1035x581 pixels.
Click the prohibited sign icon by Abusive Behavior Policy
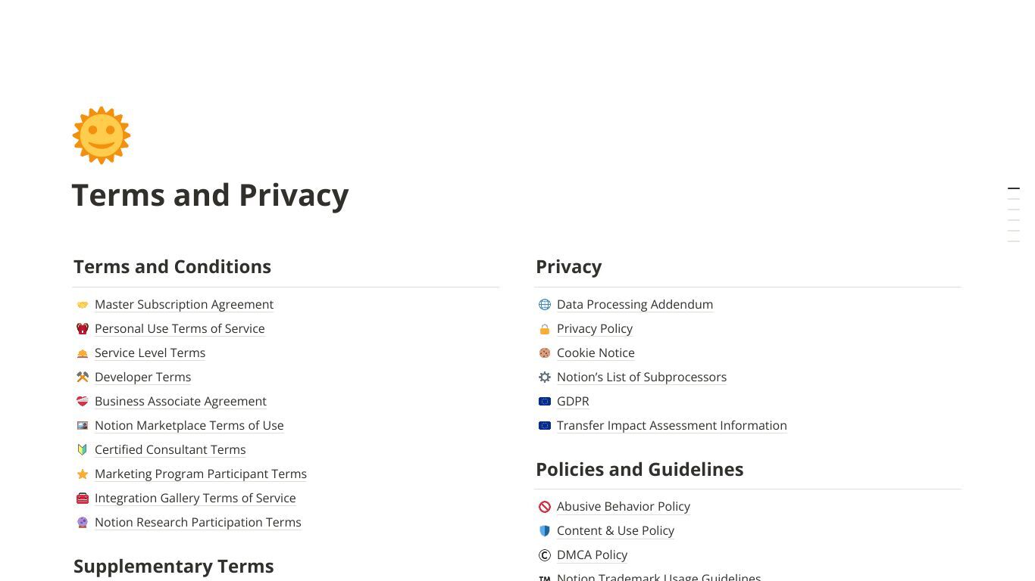(x=545, y=507)
